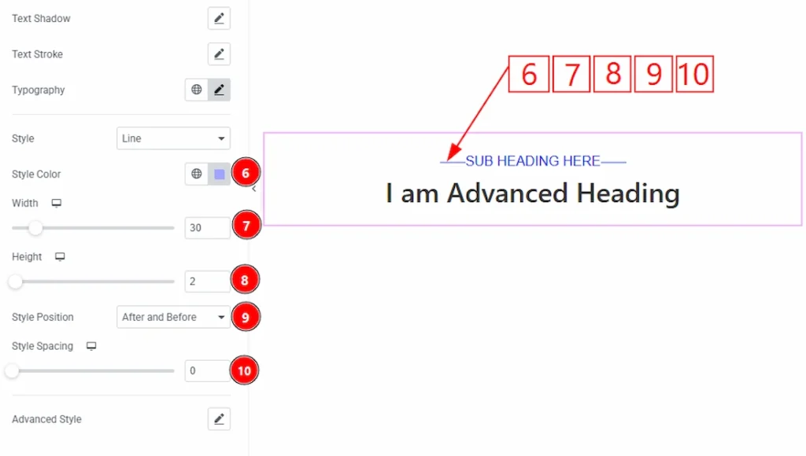This screenshot has height=456, width=806.
Task: Pick the Style Color purple swatch
Action: click(220, 175)
